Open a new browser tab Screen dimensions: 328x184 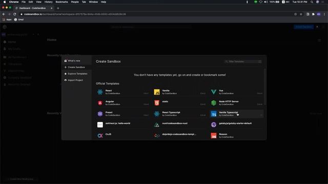click(58, 8)
